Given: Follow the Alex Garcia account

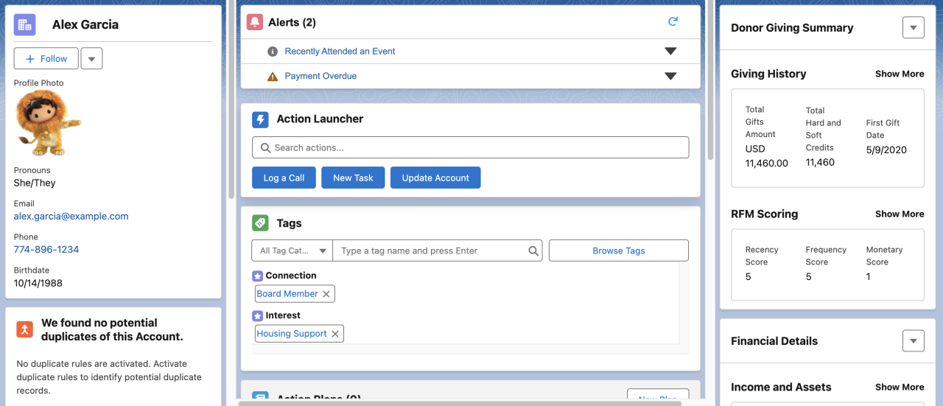Looking at the screenshot, I should (x=46, y=59).
